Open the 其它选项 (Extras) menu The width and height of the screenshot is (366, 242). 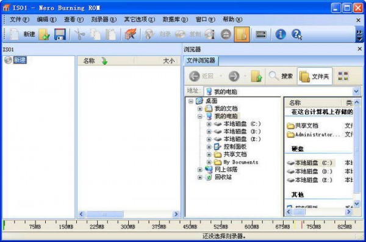(x=139, y=20)
